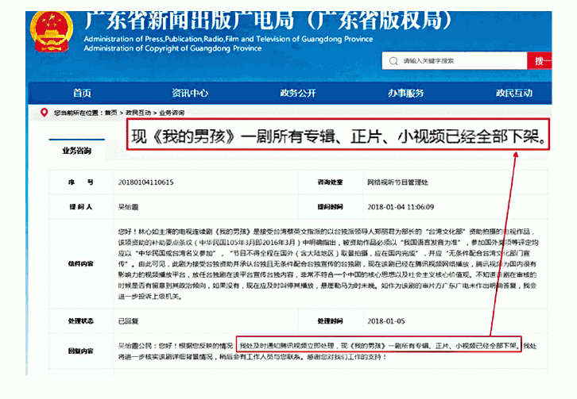Viewport: 577px width, 399px height.
Task: Click the national emblem logo
Action: [x=52, y=31]
